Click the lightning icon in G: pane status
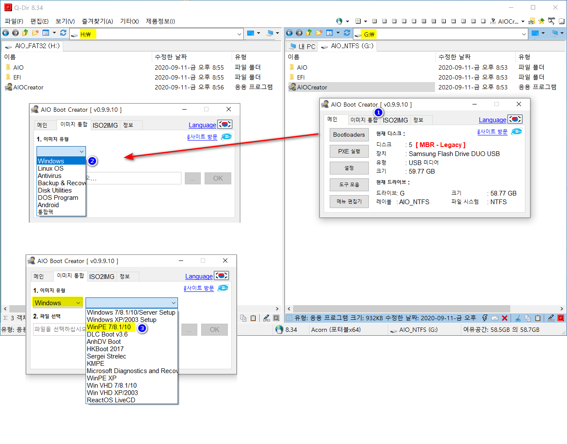This screenshot has height=444, width=567. [x=485, y=318]
